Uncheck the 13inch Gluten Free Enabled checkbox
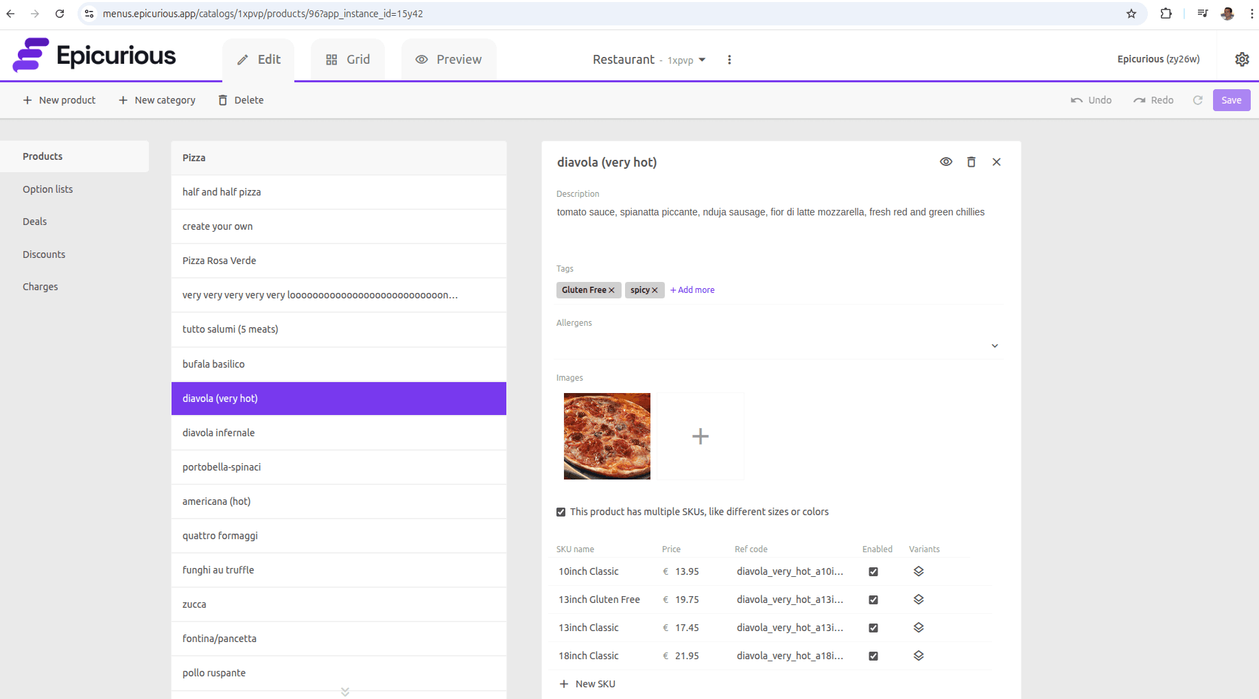Image resolution: width=1259 pixels, height=699 pixels. click(x=873, y=600)
